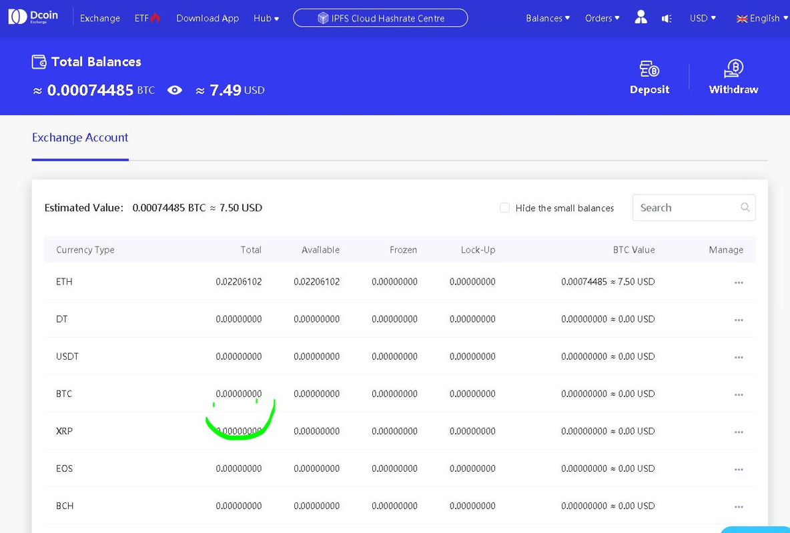
Task: Open the English language dropdown
Action: [762, 18]
